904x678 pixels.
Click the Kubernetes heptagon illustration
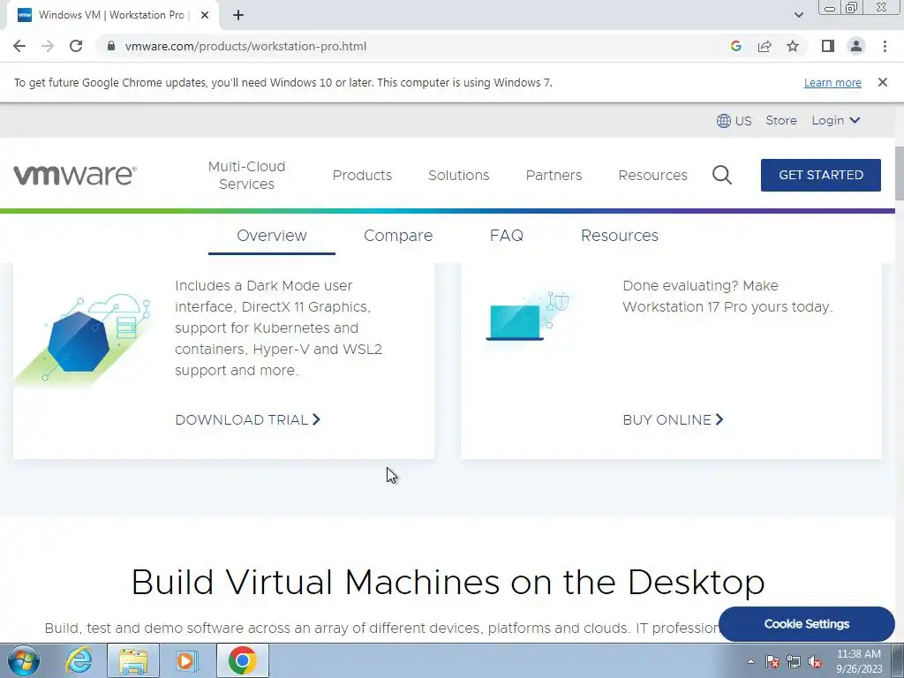click(82, 339)
